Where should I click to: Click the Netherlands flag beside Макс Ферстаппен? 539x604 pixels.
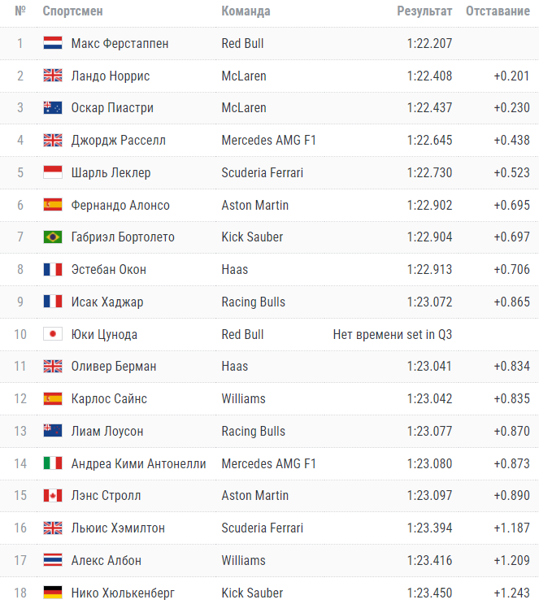[53, 44]
